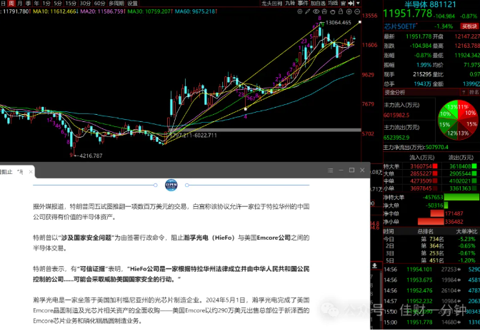
Task: Click the capital flow pie chart
Action: click(458, 120)
